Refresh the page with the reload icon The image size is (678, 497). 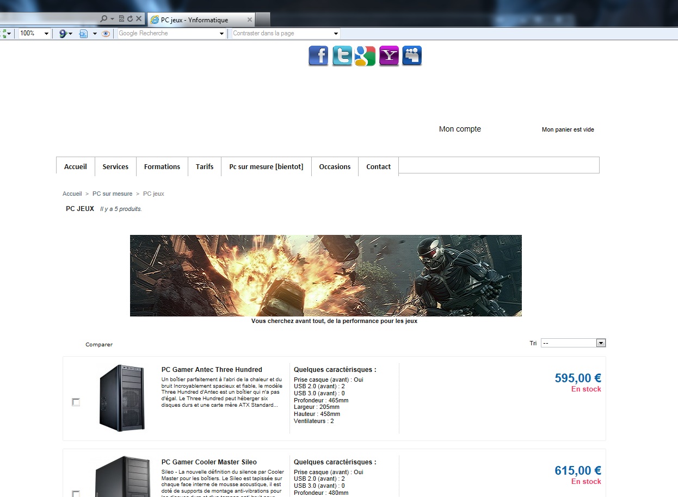130,19
